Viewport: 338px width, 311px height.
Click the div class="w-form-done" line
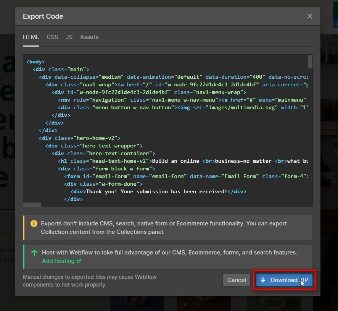(103, 184)
